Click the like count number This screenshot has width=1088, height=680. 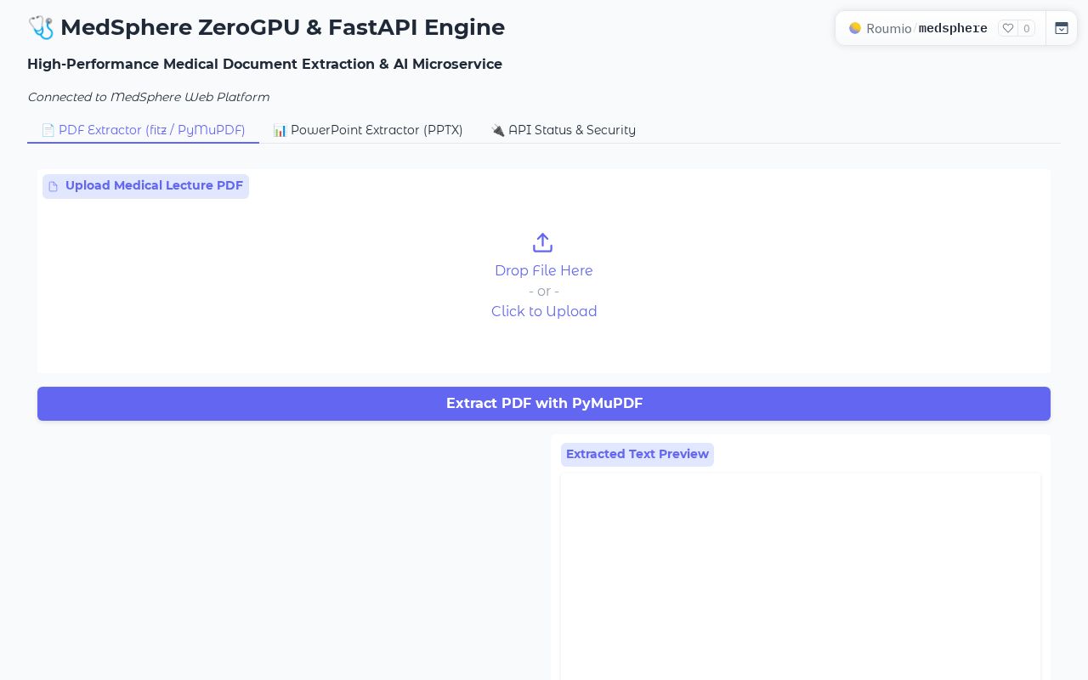(1027, 28)
